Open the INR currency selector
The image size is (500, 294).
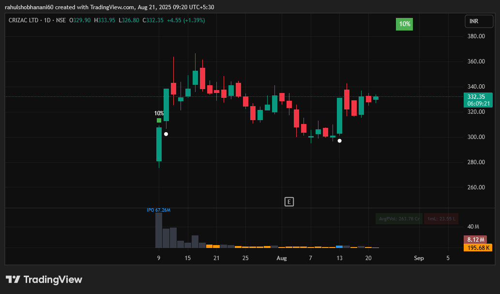coord(479,21)
